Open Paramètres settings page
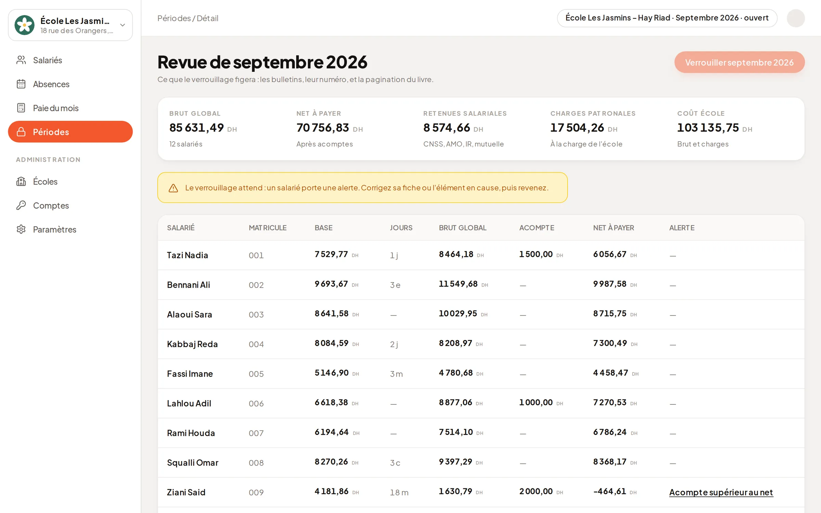The width and height of the screenshot is (821, 513). 70,229
